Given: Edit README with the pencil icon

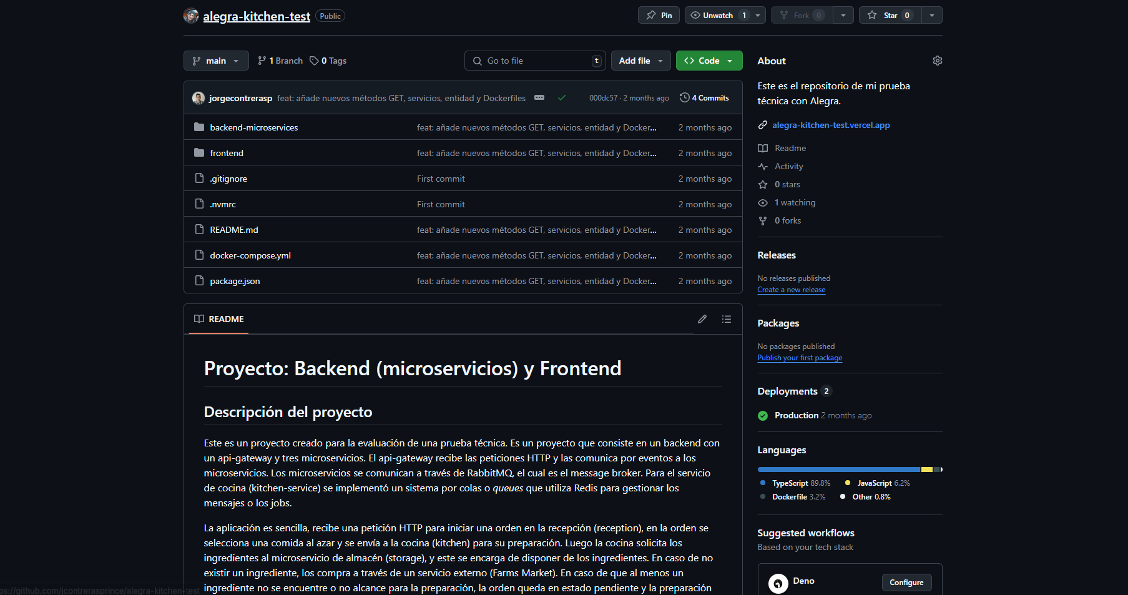Looking at the screenshot, I should click(702, 319).
